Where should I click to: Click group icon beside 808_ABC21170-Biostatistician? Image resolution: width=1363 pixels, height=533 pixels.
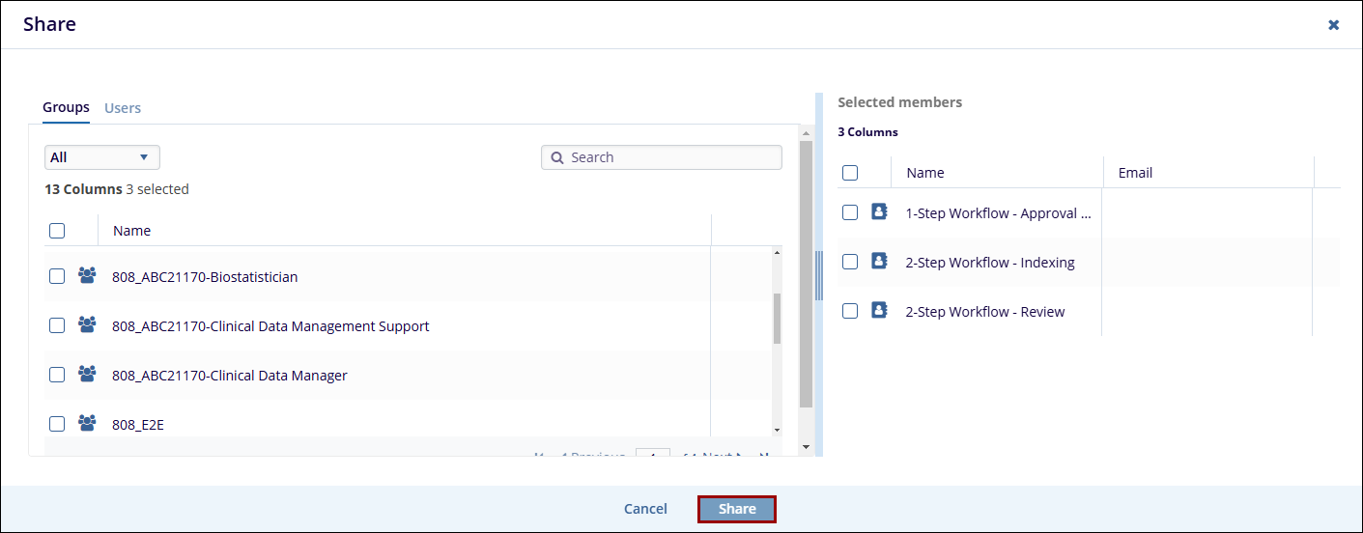[87, 276]
